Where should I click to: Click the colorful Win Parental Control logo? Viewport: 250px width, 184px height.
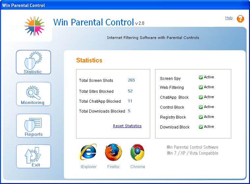pyautogui.click(x=34, y=26)
